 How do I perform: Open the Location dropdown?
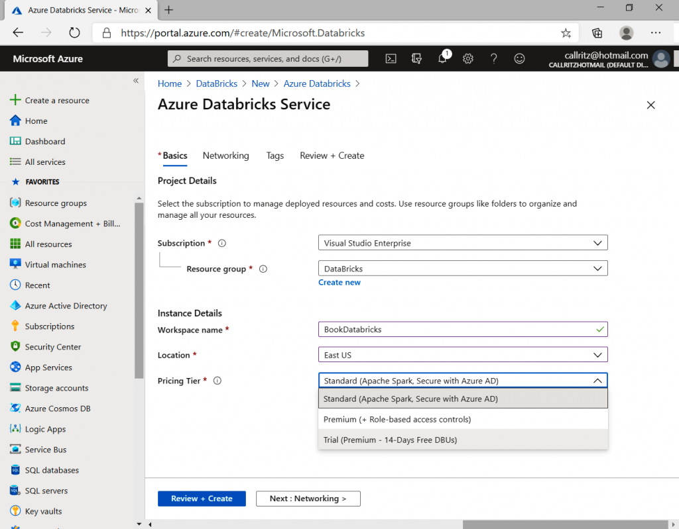click(463, 355)
